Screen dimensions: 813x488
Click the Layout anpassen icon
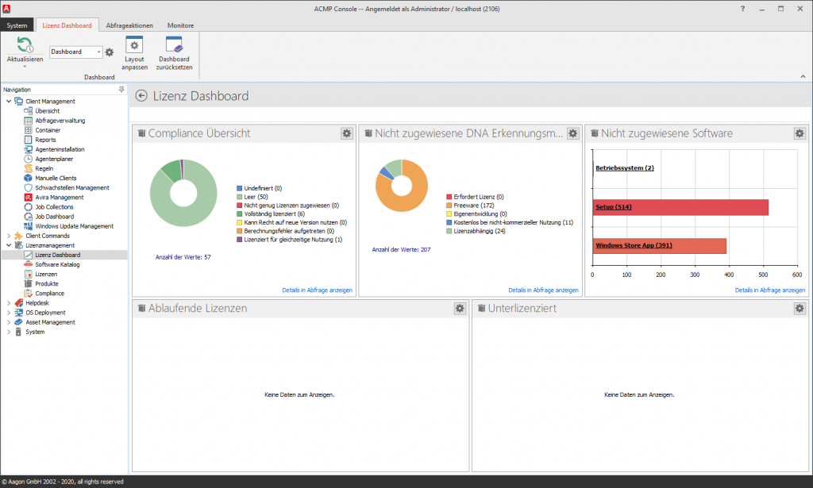(134, 46)
